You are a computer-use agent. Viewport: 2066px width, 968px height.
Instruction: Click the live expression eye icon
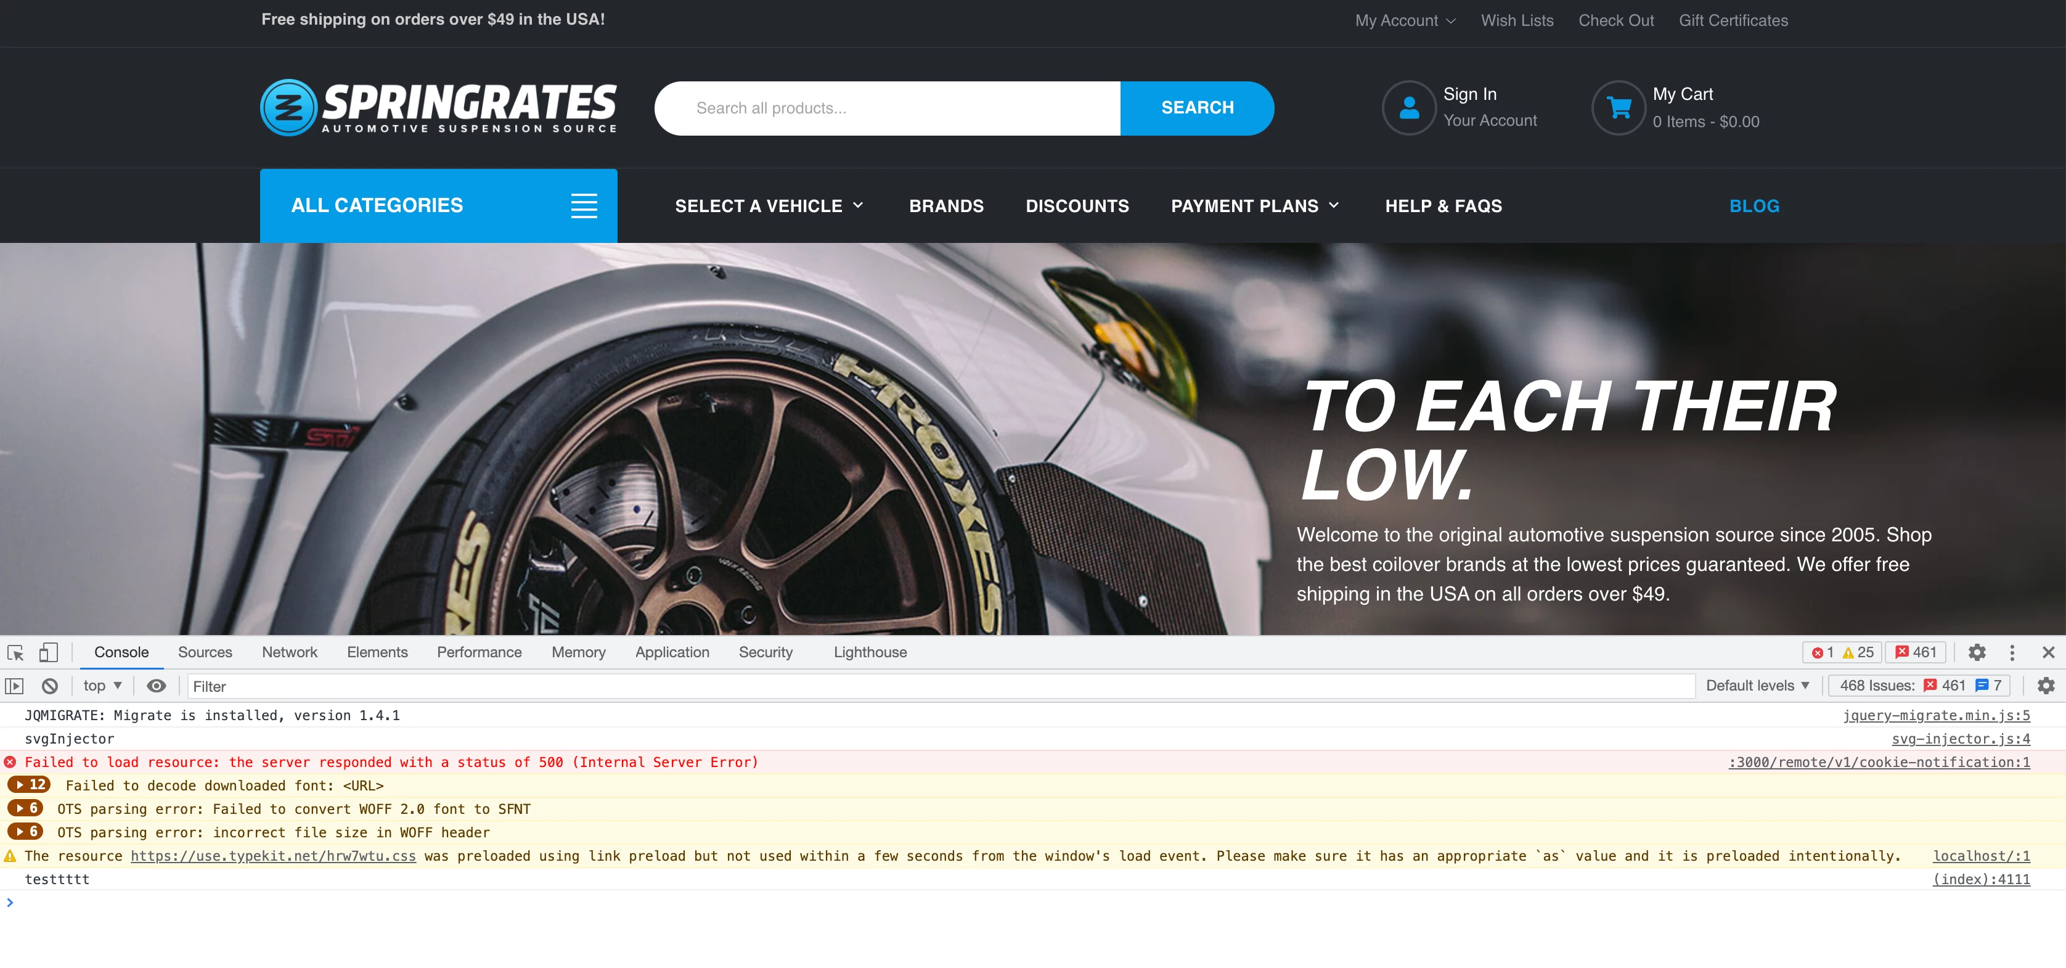[x=157, y=686]
